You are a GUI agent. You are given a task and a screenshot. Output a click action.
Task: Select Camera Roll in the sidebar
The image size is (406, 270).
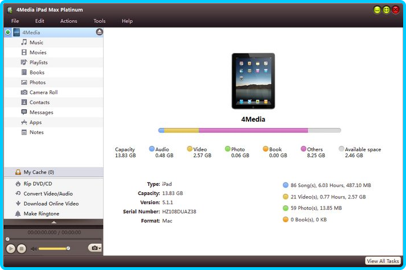coord(54,92)
